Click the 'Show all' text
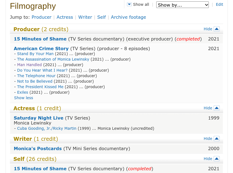 (141, 4)
